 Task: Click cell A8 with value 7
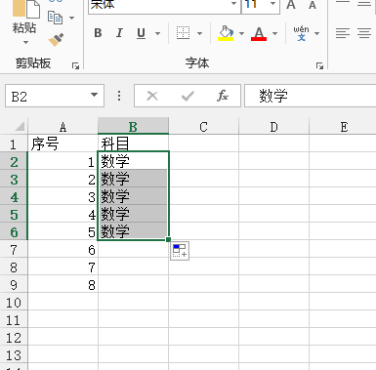tap(63, 267)
